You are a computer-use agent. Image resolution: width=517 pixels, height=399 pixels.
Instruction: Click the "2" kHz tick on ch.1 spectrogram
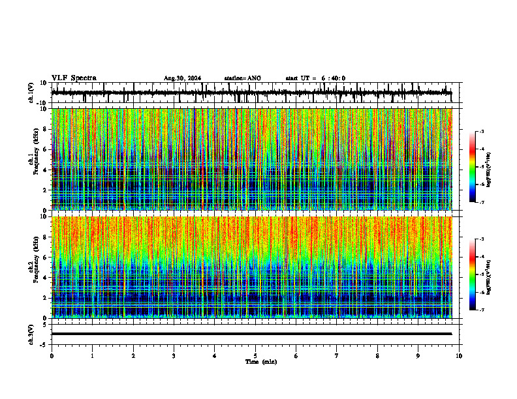(46, 190)
